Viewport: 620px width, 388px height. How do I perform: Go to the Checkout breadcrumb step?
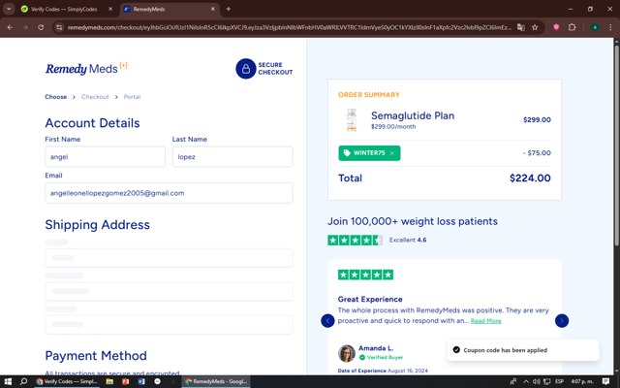95,97
